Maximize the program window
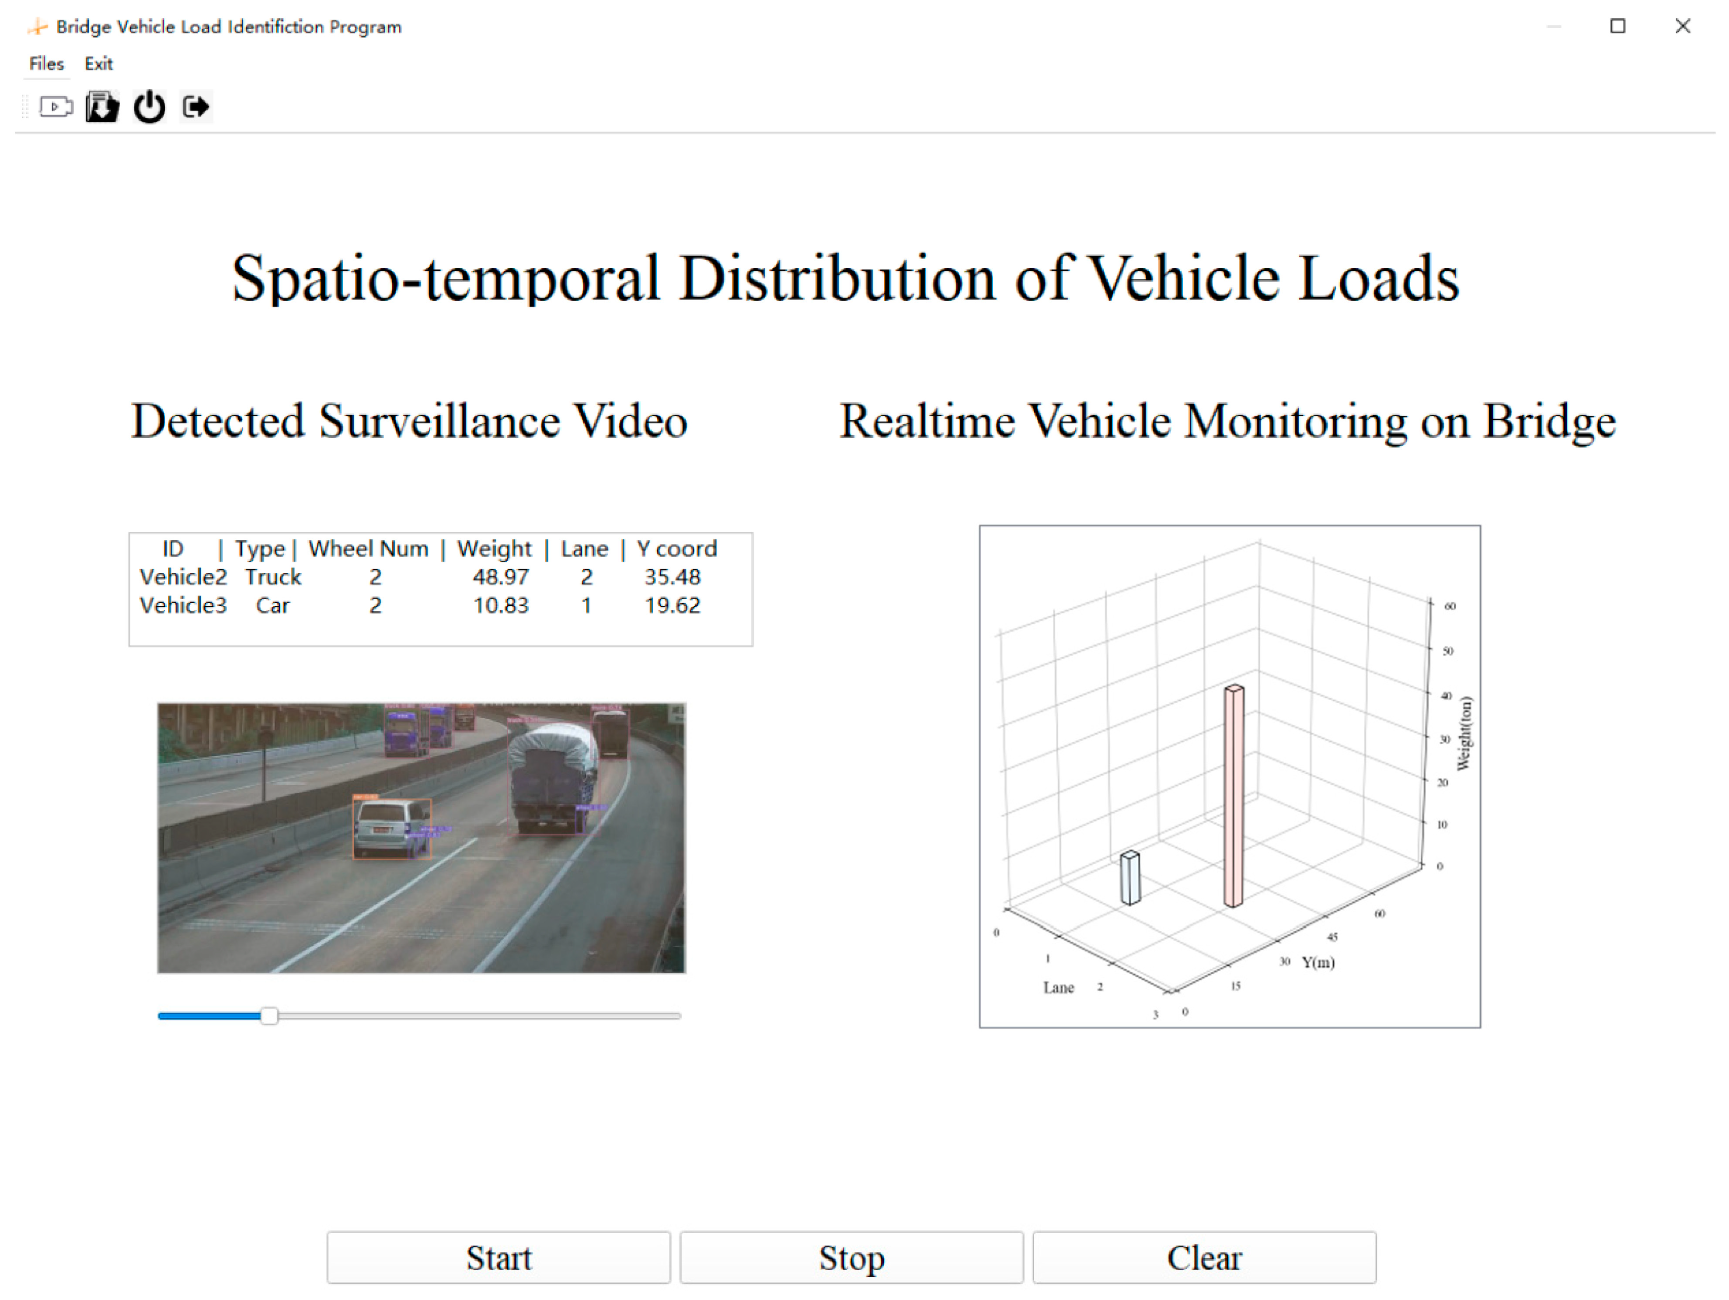 [x=1617, y=27]
